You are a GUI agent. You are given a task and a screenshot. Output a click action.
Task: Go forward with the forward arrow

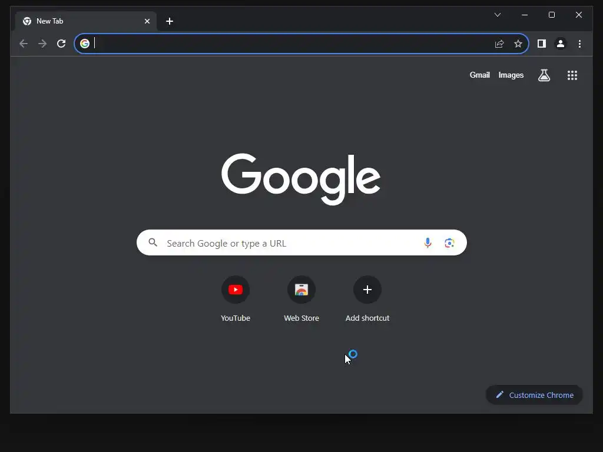[x=42, y=44]
